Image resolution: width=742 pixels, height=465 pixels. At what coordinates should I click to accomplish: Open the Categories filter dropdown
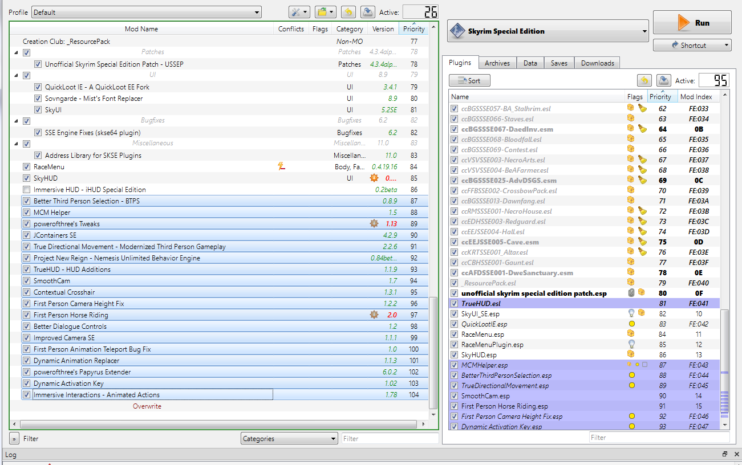pos(289,439)
